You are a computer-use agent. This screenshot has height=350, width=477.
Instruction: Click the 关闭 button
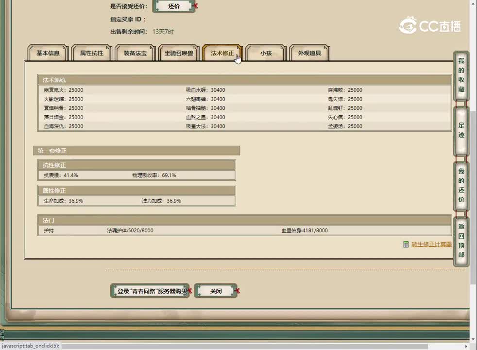pyautogui.click(x=216, y=291)
